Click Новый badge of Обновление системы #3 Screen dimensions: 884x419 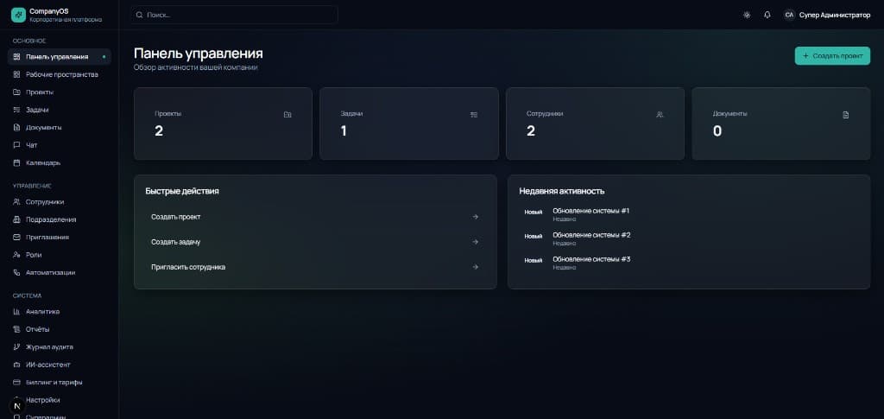click(x=534, y=261)
